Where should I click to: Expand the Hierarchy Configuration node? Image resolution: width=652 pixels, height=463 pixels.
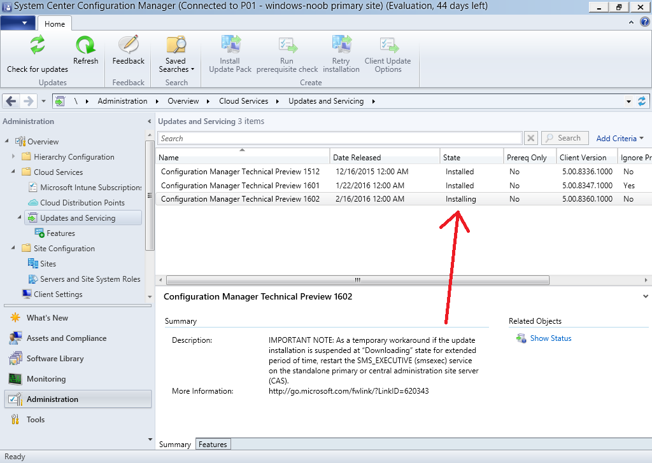[x=13, y=156]
